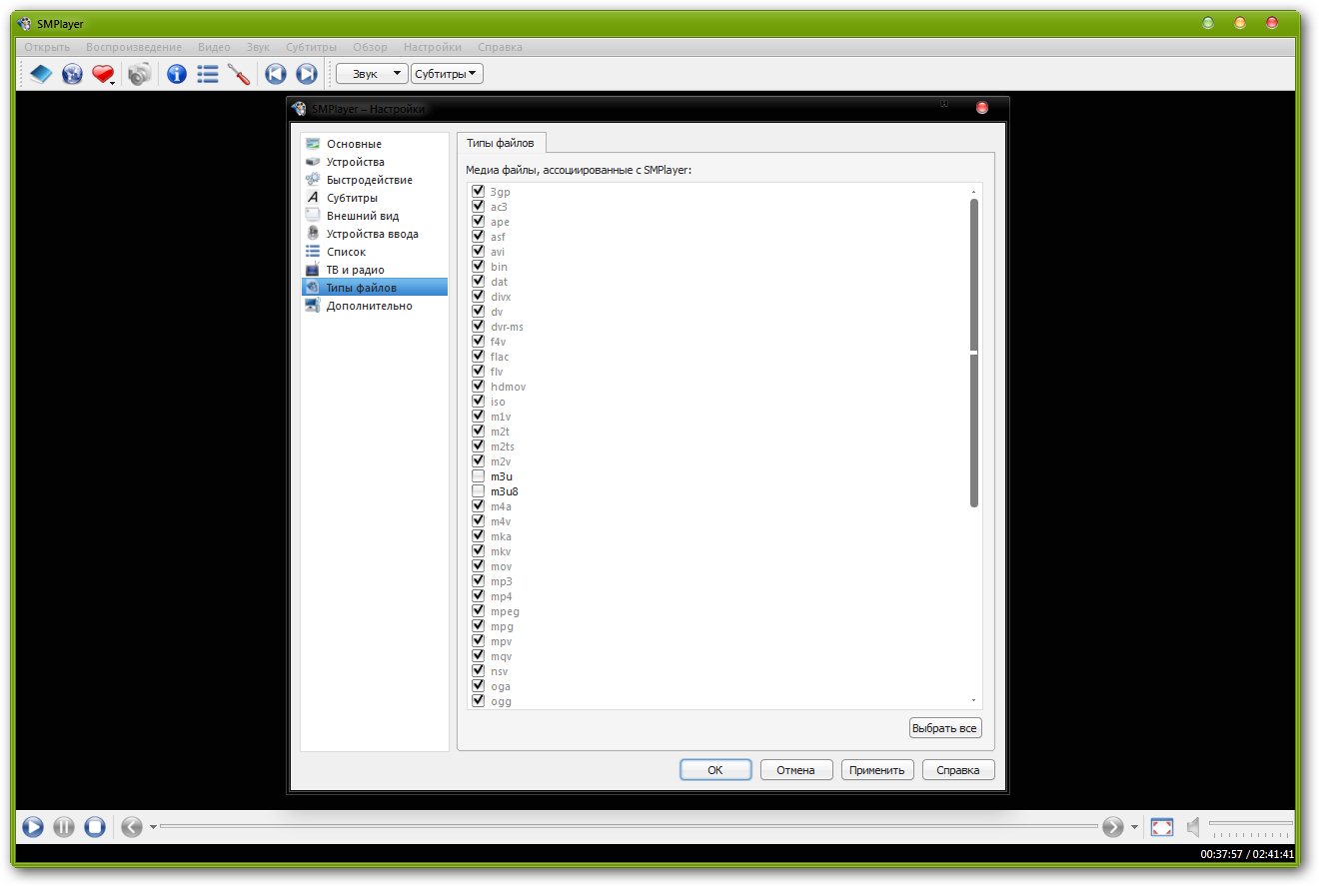This screenshot has height=886, width=1319.
Task: Stop playback using the stop button
Action: [x=95, y=827]
